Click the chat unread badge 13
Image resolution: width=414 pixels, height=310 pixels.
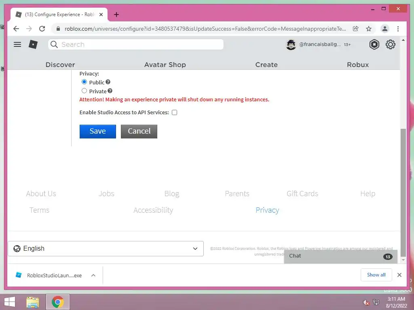(388, 257)
